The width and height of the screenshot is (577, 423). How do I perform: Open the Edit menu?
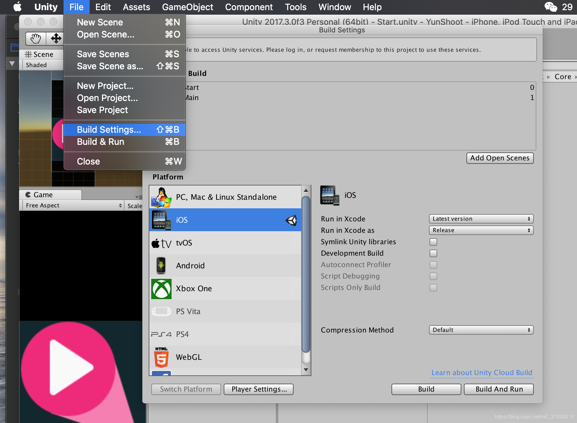(x=103, y=7)
